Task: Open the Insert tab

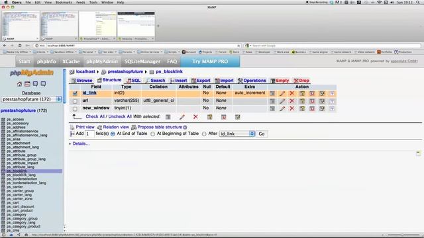Action: [x=178, y=81]
